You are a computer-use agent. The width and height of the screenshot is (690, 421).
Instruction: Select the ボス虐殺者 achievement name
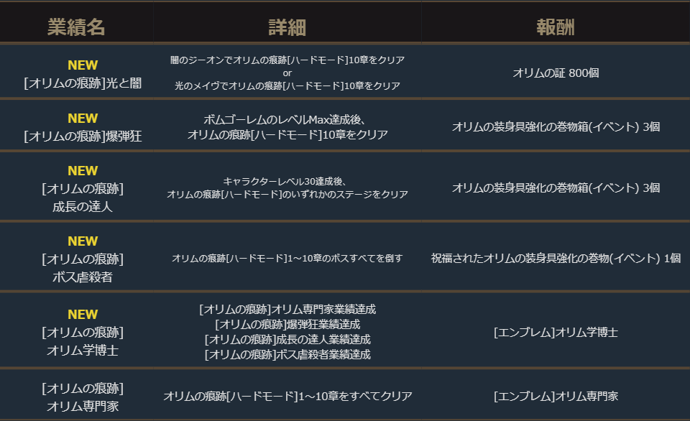[x=83, y=277]
